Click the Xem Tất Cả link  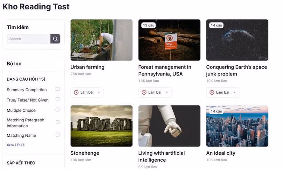coord(16,145)
